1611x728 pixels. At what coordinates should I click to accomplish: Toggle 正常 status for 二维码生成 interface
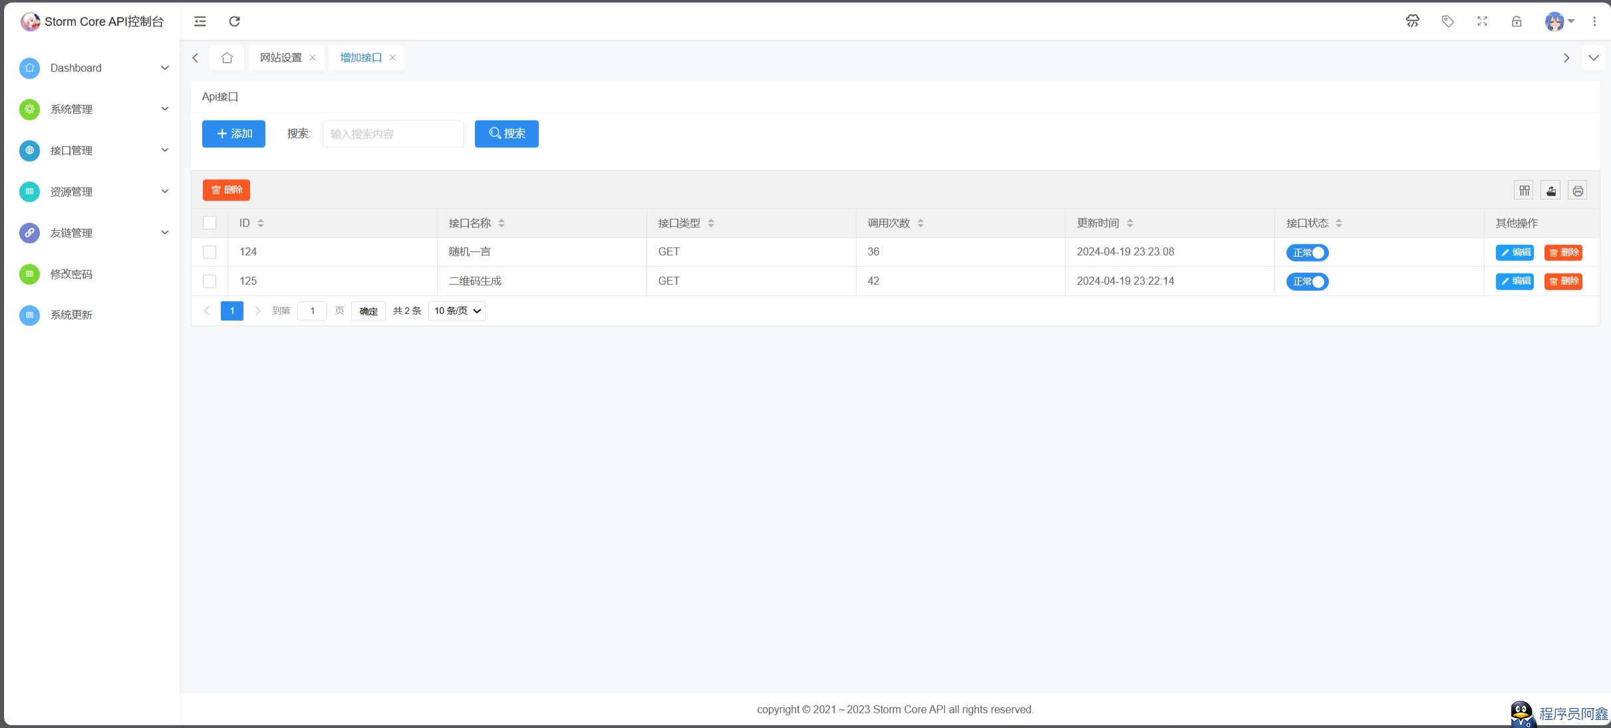pos(1306,281)
